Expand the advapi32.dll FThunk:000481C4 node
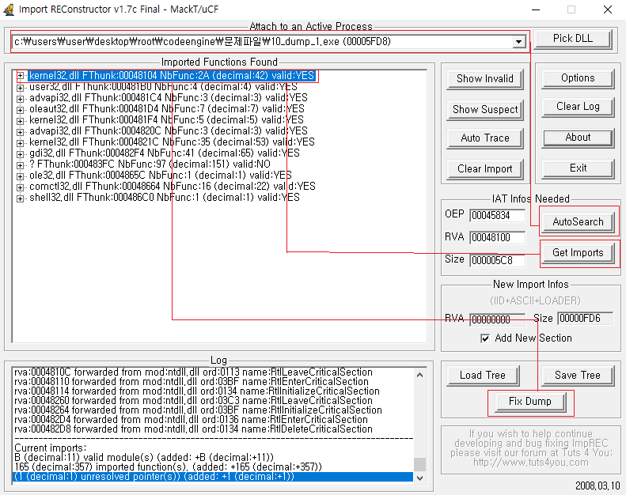The height and width of the screenshot is (495, 626). 20,99
